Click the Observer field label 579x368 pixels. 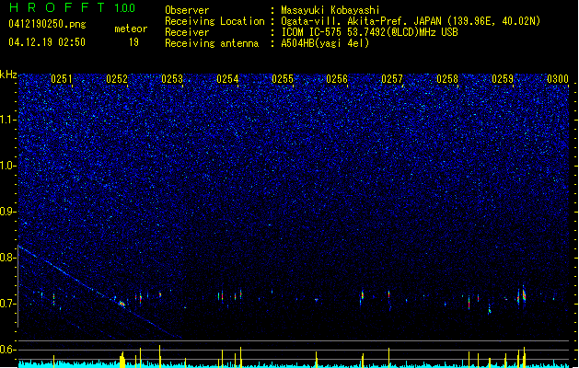point(187,10)
